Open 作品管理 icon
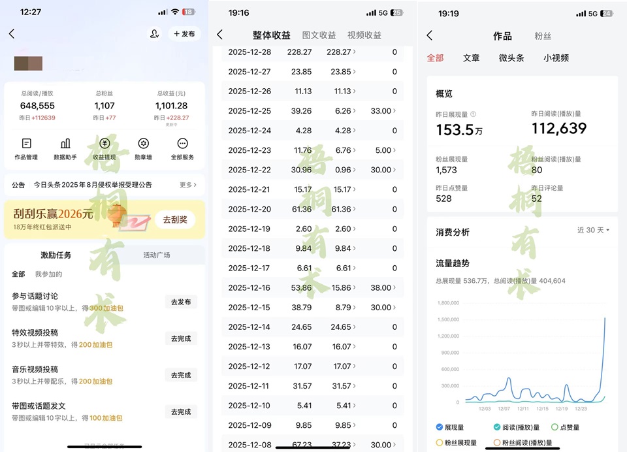Screen dimensions: 627x452 [26, 144]
